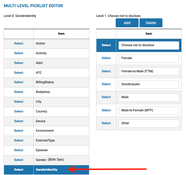Select the Male level 1 row
186x175 pixels.
tap(106, 97)
